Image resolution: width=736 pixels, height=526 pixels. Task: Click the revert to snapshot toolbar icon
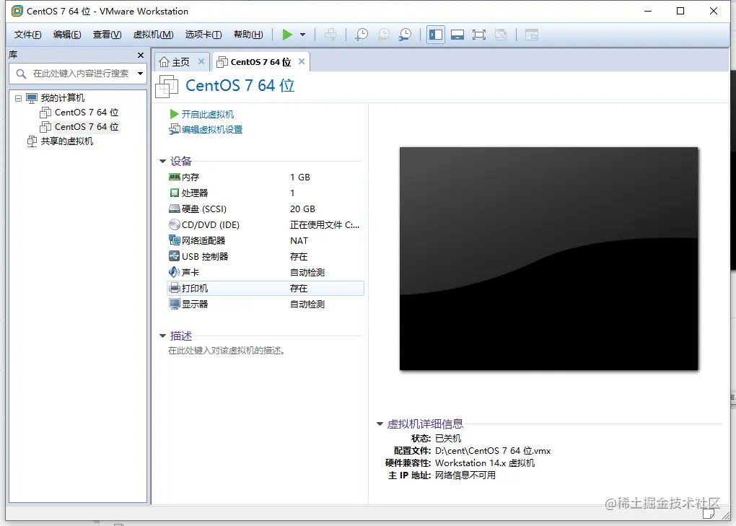pos(383,34)
